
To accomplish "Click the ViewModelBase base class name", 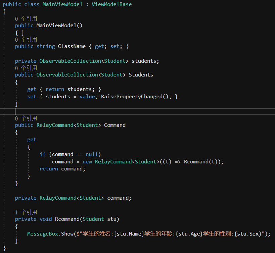I will (111, 4).
